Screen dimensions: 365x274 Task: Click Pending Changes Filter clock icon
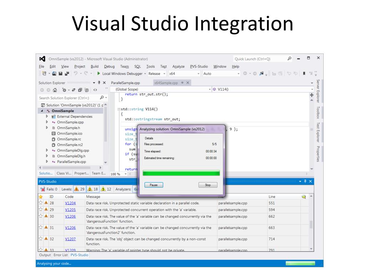tap(64, 90)
